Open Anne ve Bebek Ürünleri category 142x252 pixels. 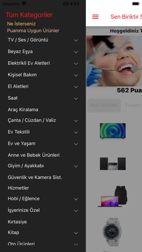[x=34, y=155]
